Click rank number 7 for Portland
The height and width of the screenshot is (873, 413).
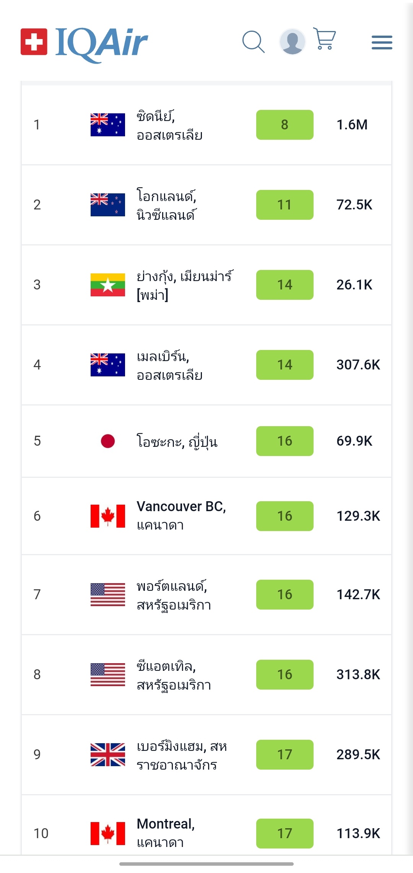pos(37,594)
